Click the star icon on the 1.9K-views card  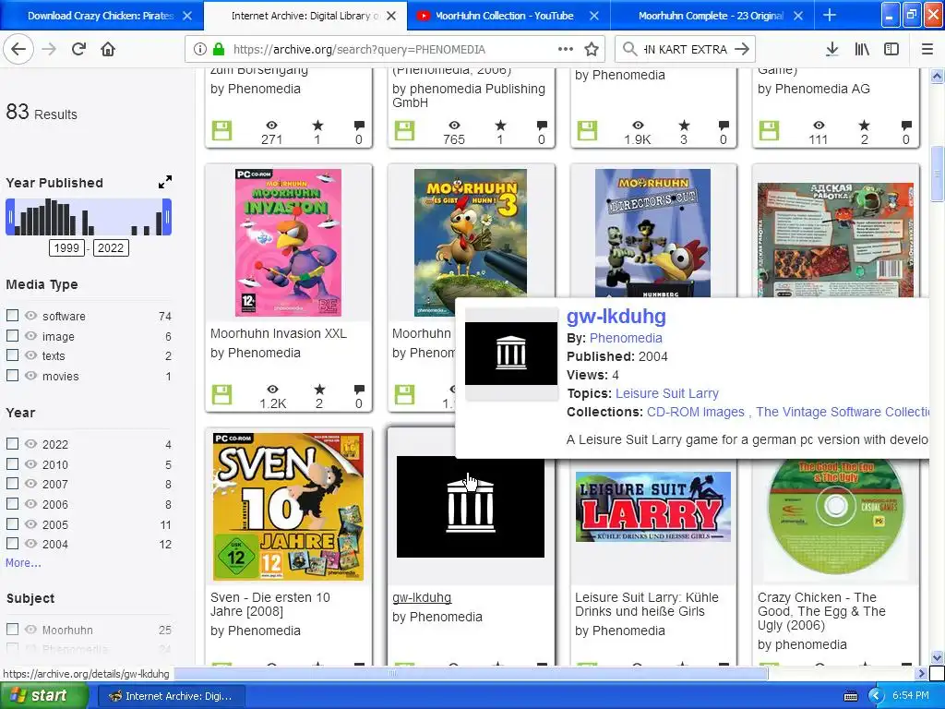click(x=684, y=126)
